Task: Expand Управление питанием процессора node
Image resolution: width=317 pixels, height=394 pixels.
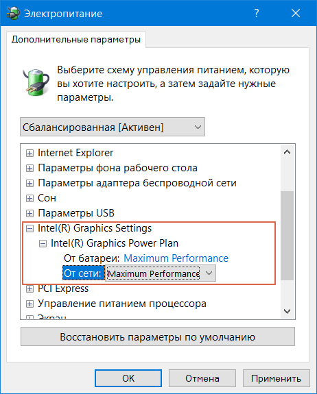Action: 30,304
